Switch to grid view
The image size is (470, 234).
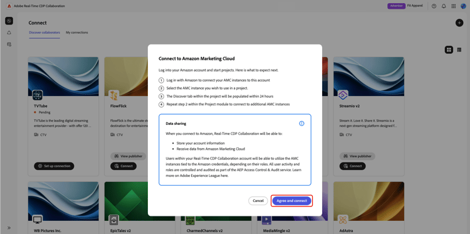pyautogui.click(x=449, y=50)
